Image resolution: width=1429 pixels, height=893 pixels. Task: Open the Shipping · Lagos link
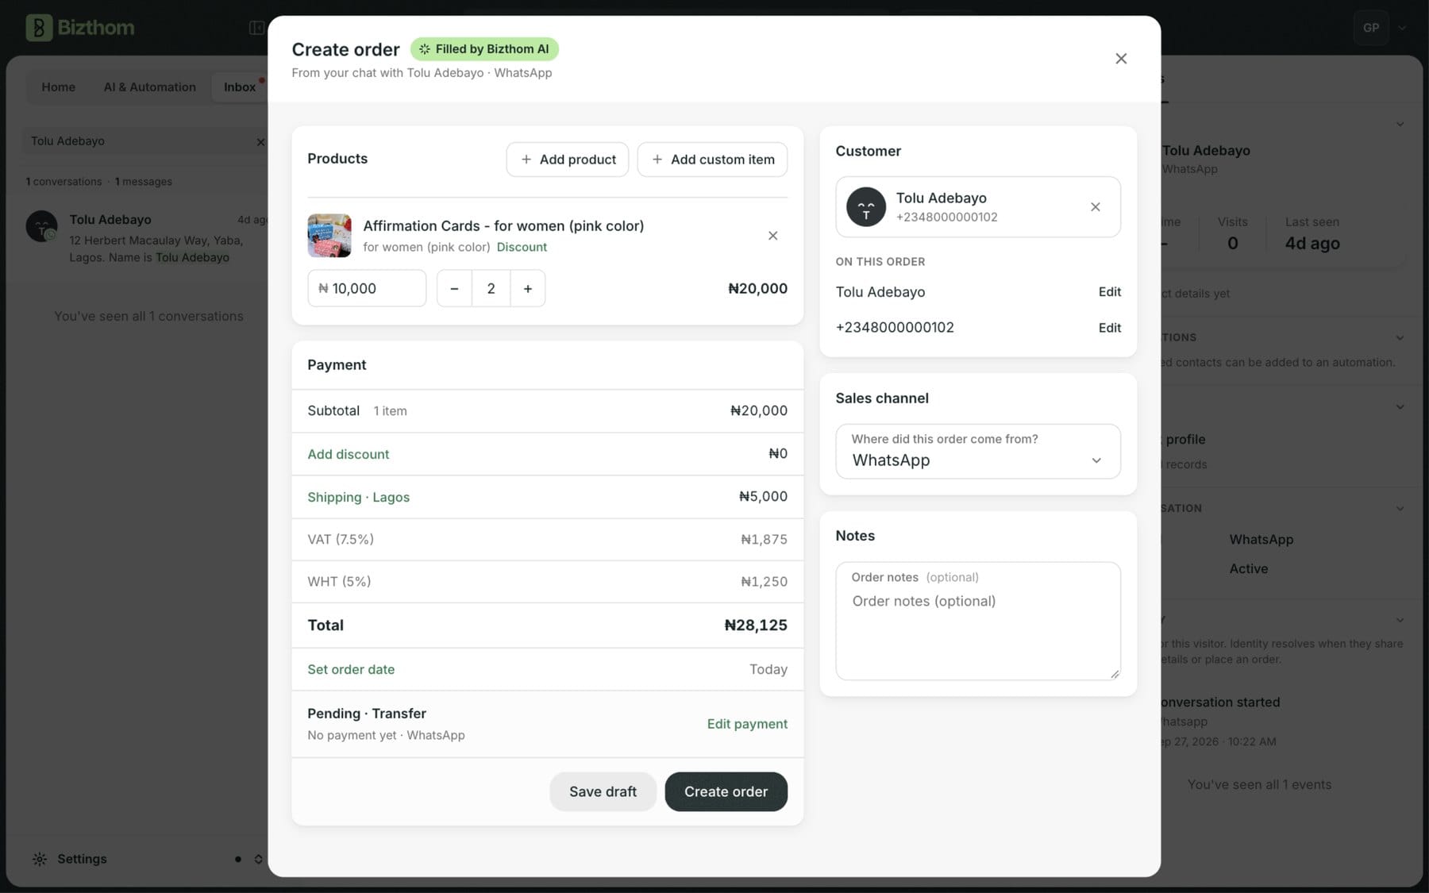point(359,497)
